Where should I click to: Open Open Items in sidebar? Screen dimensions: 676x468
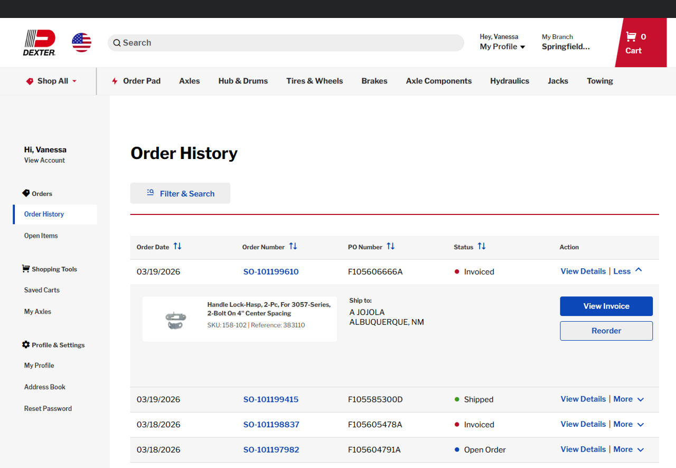[41, 236]
